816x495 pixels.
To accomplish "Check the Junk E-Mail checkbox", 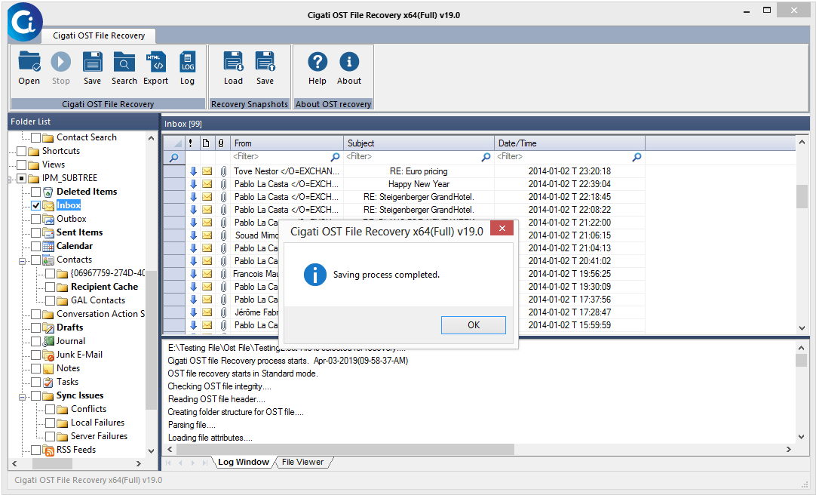I will (36, 355).
